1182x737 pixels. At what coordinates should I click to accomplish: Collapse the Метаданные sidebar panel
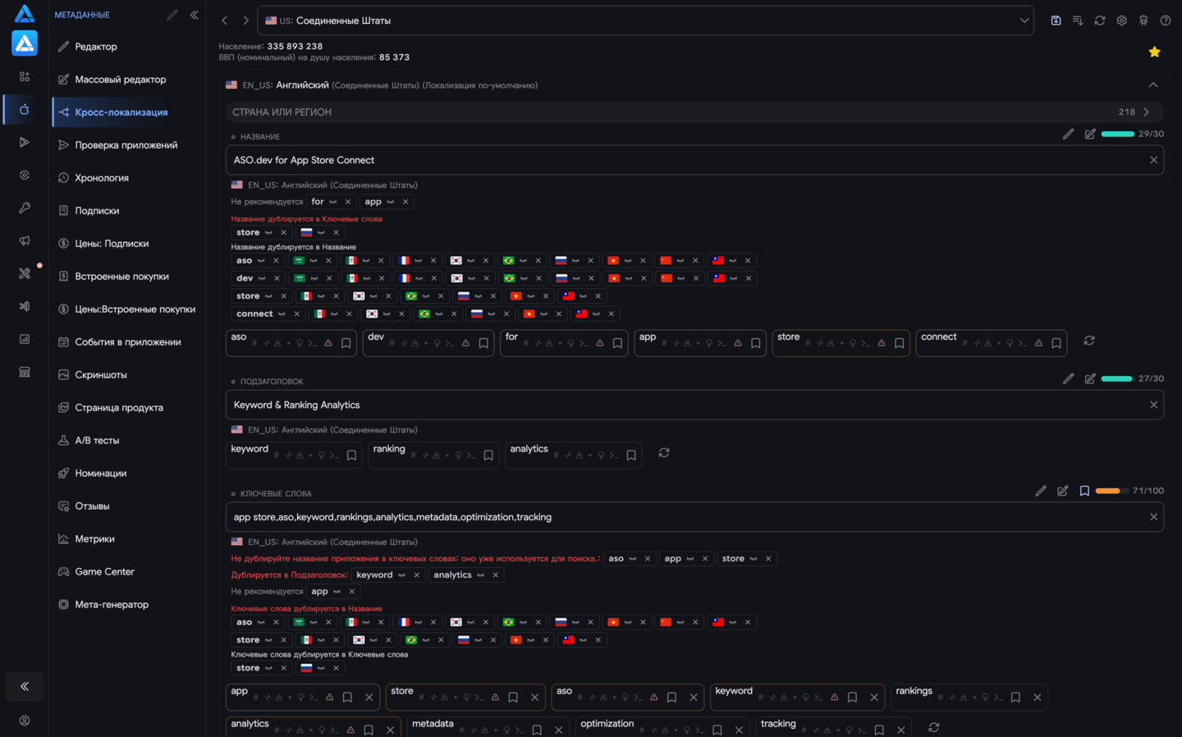pos(195,15)
